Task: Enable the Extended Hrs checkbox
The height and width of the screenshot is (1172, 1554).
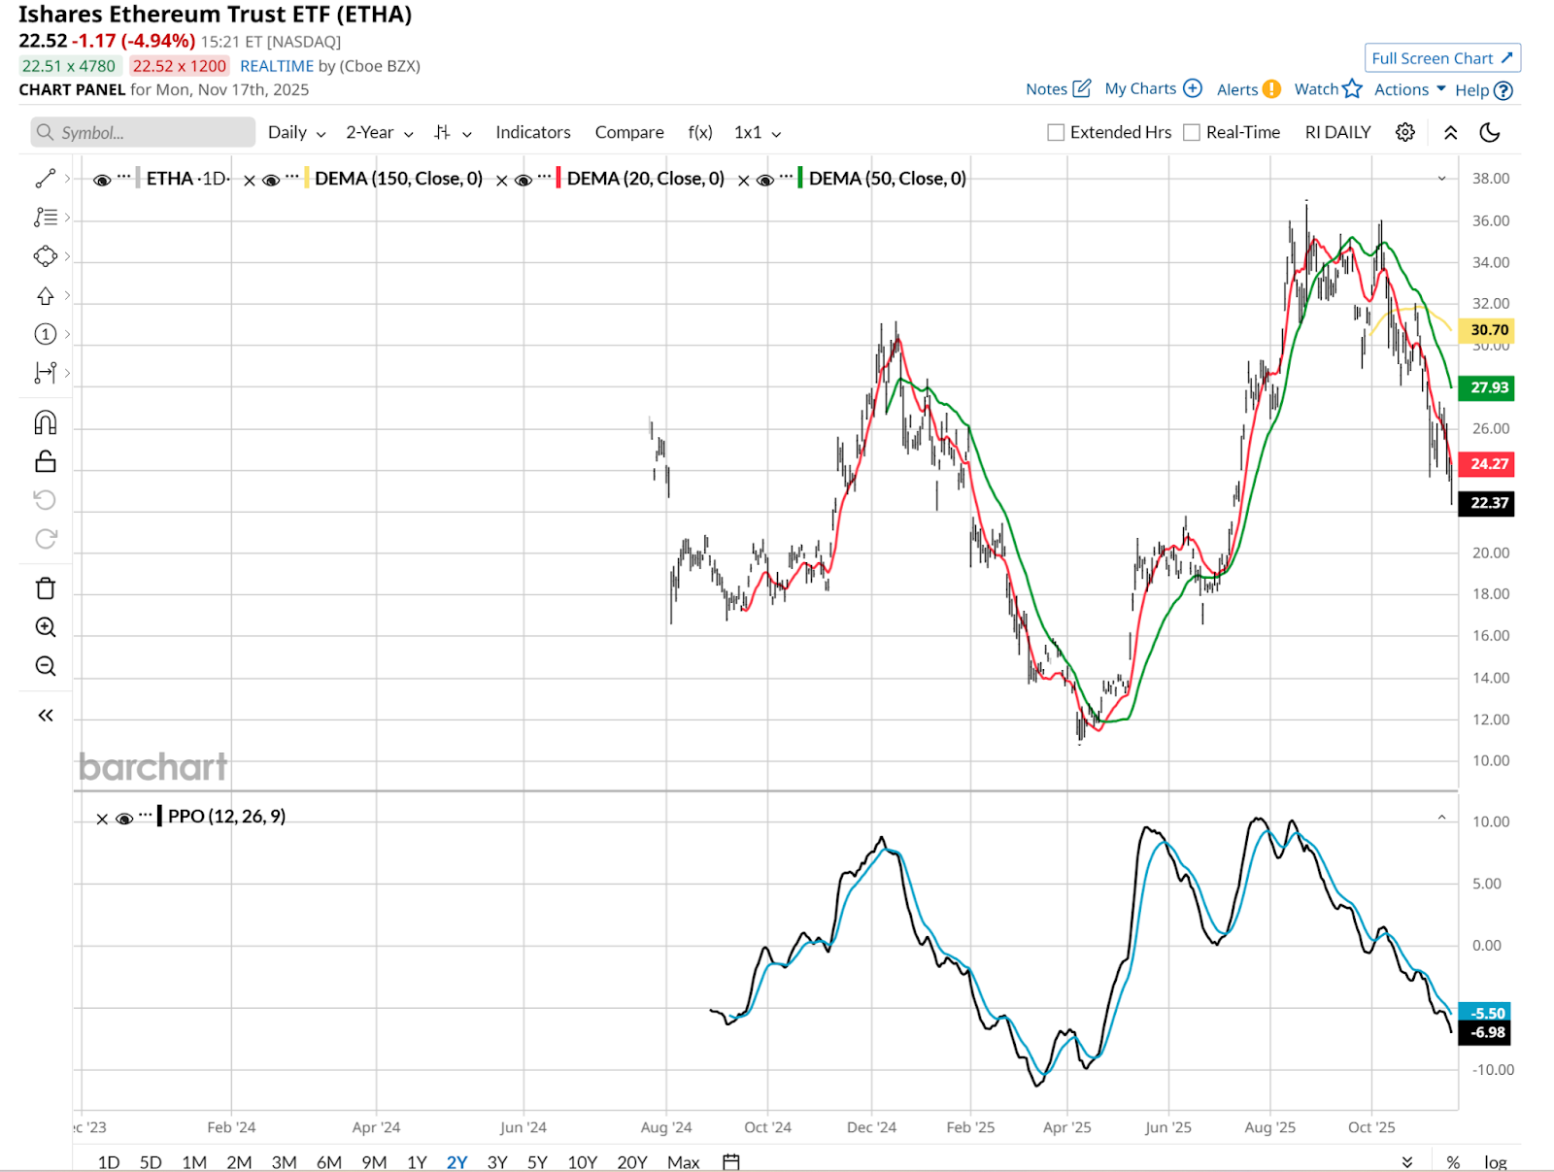Action: (x=1056, y=133)
